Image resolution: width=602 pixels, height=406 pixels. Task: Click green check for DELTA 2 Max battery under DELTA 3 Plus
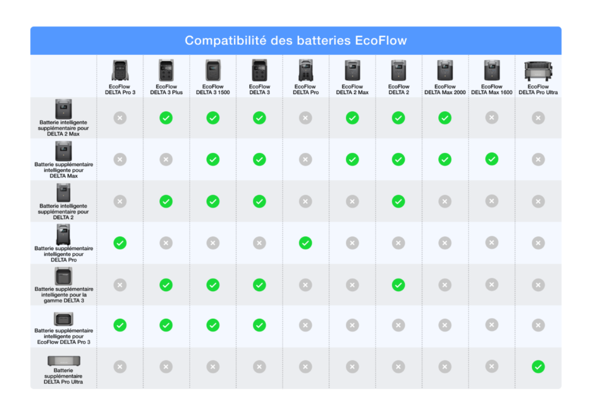coord(166,117)
